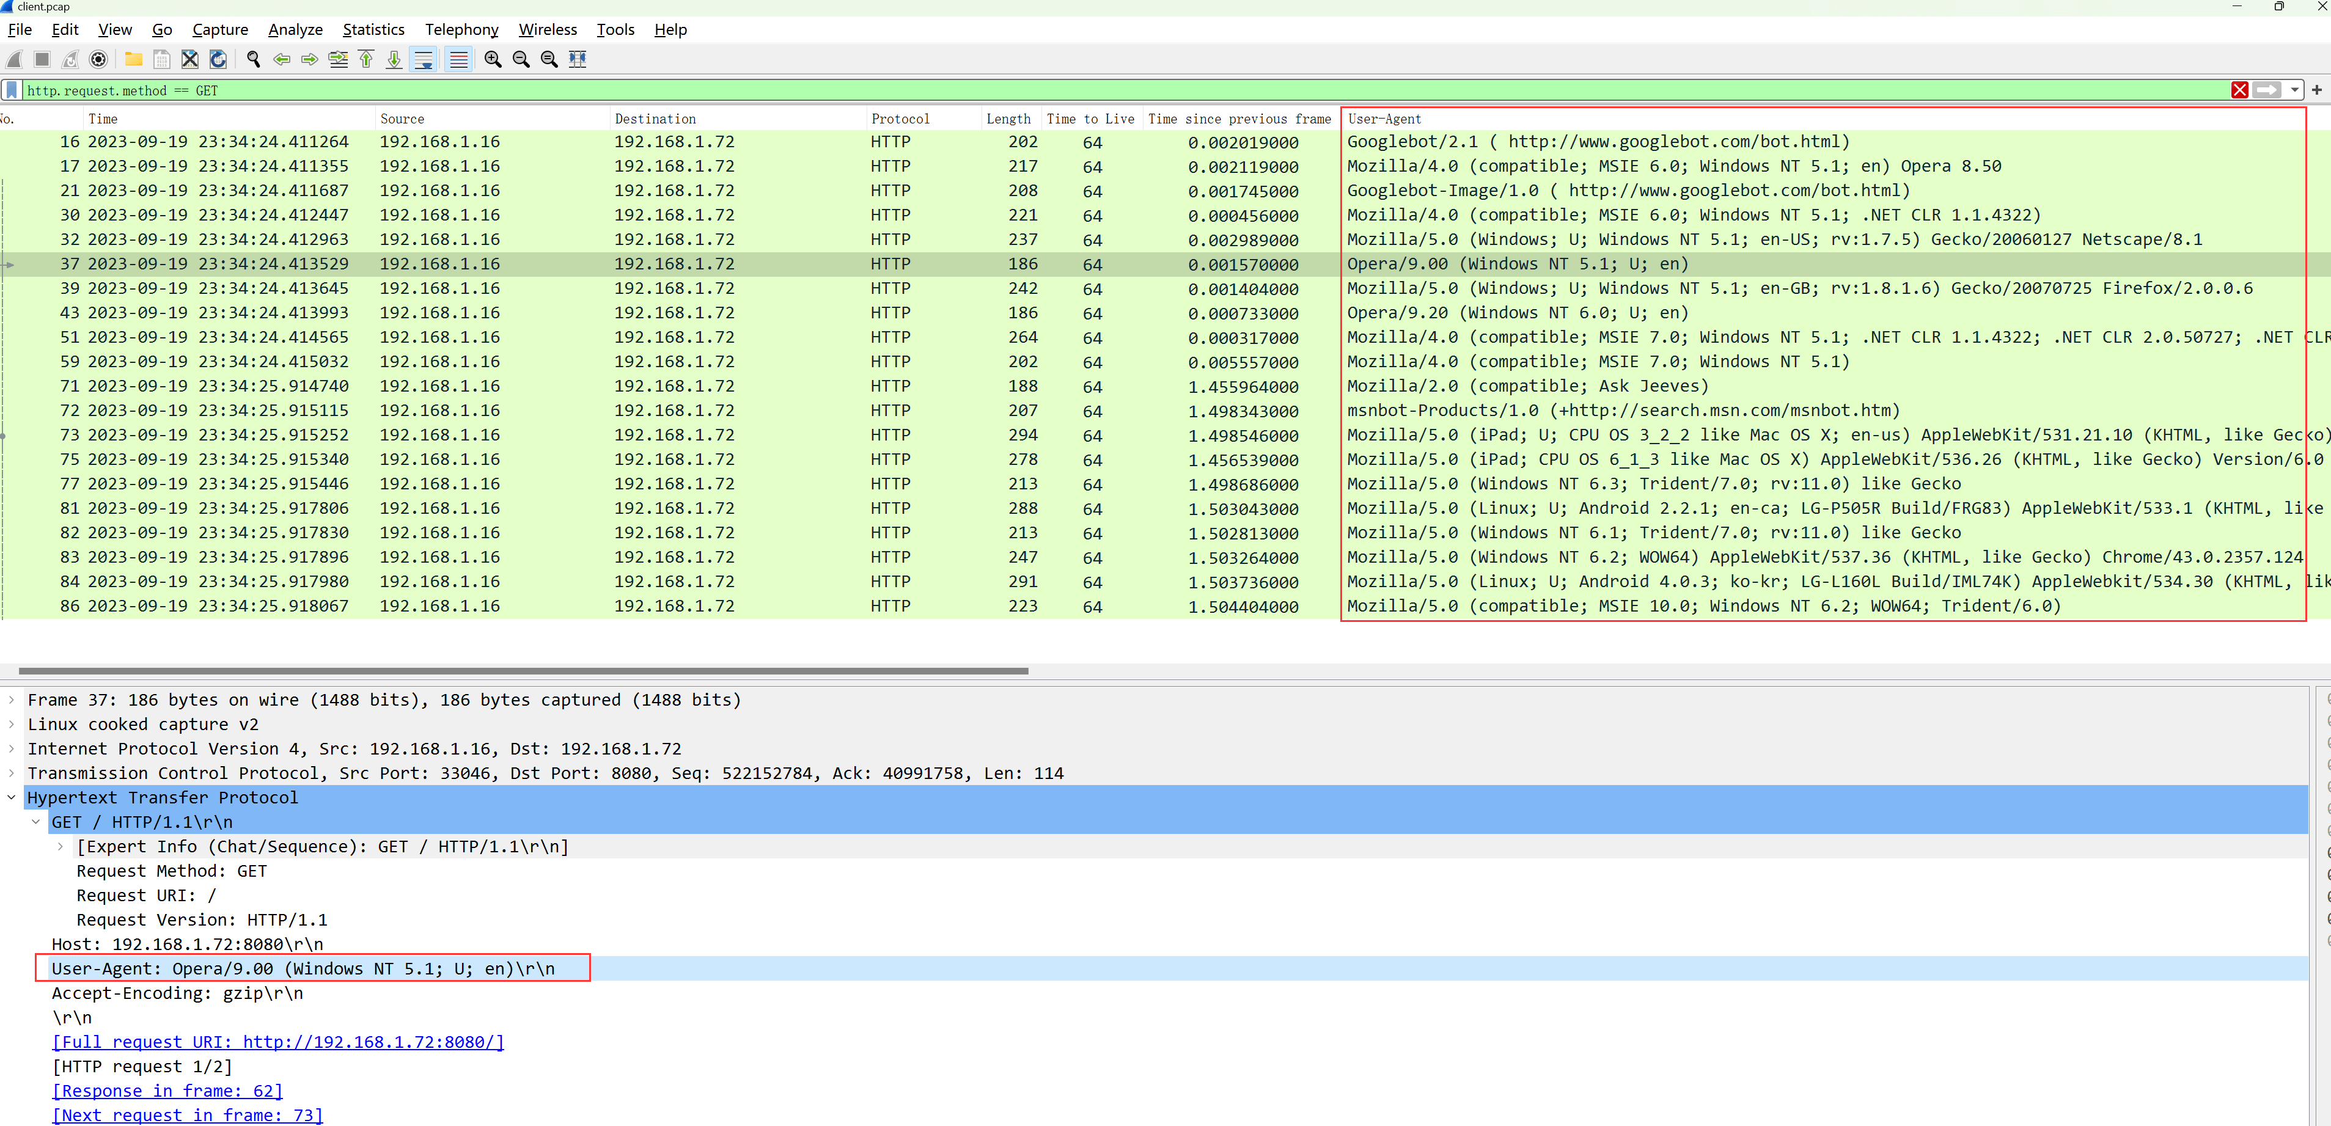The height and width of the screenshot is (1126, 2331).
Task: Expand Transmission Control Protocol details
Action: point(11,773)
